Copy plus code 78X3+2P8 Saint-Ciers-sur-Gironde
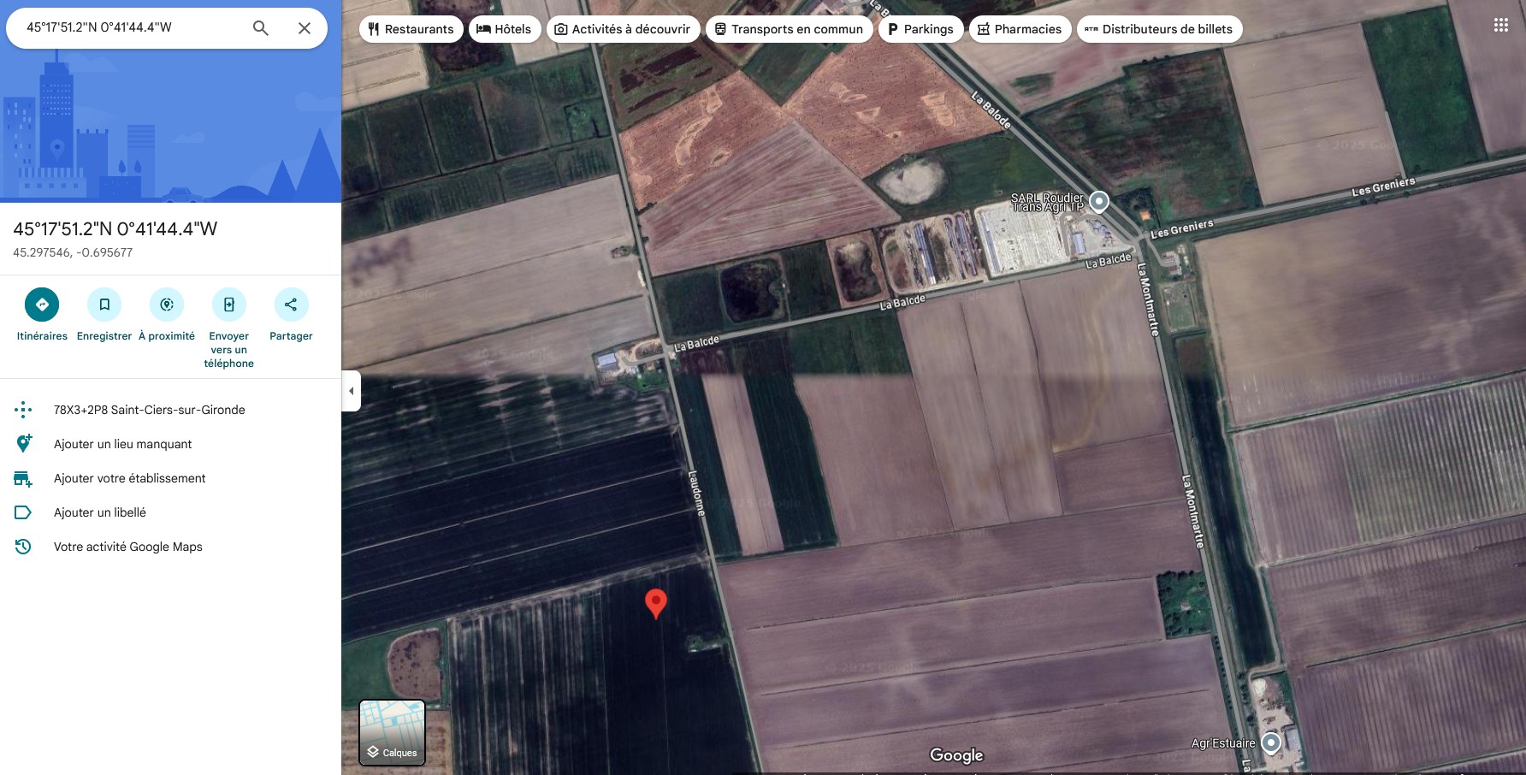1526x775 pixels. tap(150, 410)
